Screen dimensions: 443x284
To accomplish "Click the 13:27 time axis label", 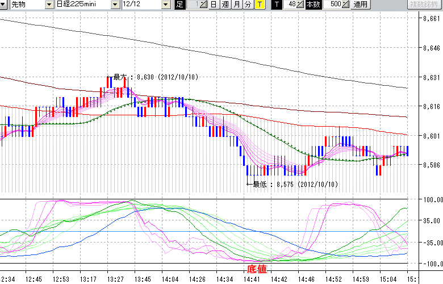I will 115,279.
